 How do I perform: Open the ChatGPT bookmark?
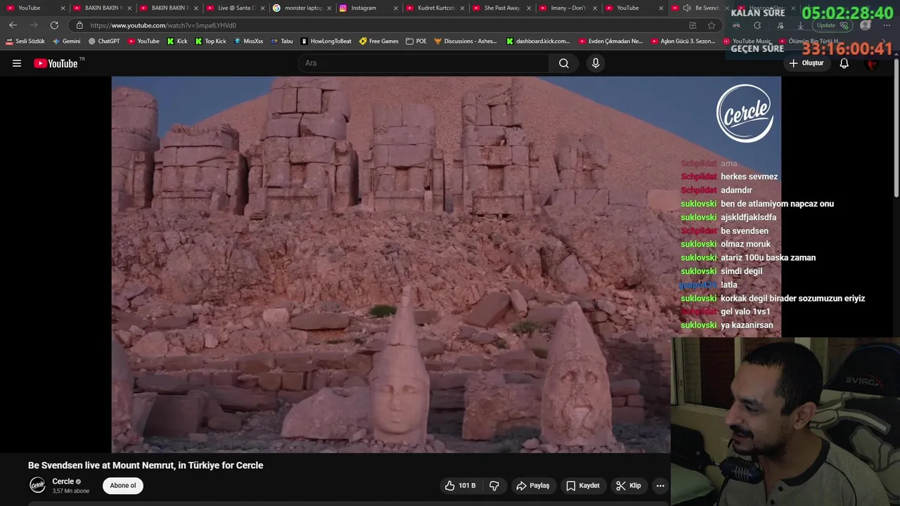(x=104, y=41)
